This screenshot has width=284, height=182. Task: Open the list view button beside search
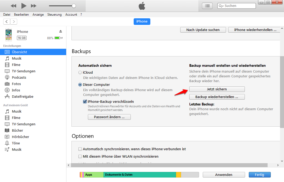pos(207,6)
